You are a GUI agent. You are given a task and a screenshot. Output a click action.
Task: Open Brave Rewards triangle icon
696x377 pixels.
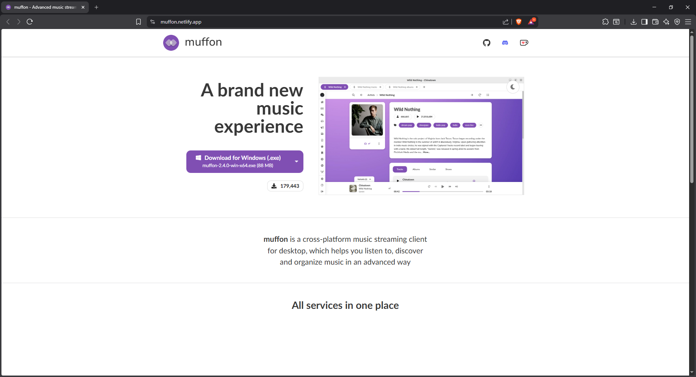coord(531,22)
